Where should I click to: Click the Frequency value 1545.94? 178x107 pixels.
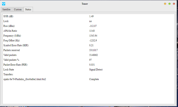93,35
